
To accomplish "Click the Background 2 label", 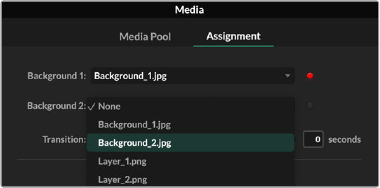I will (57, 106).
